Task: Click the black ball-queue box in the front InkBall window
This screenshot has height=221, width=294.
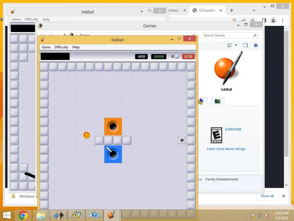Action: coord(55,56)
